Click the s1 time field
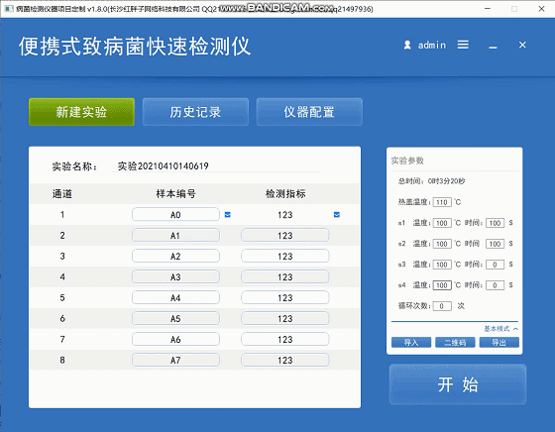The width and height of the screenshot is (555, 432). pos(495,223)
